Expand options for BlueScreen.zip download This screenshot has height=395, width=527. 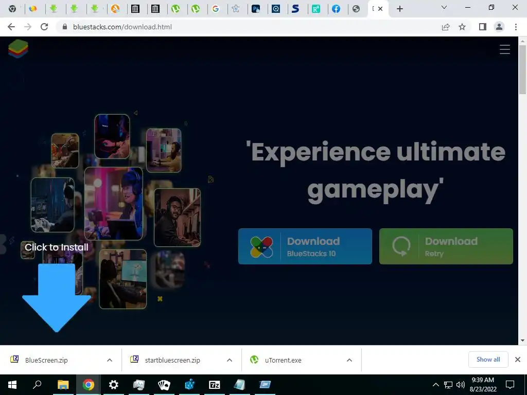pos(110,360)
